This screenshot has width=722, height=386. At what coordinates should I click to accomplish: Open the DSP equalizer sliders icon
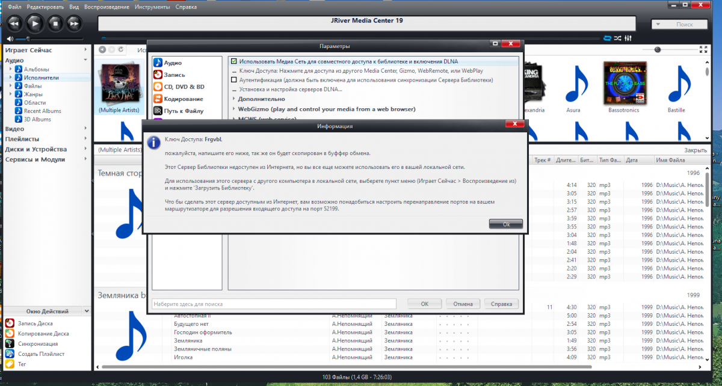click(x=628, y=38)
